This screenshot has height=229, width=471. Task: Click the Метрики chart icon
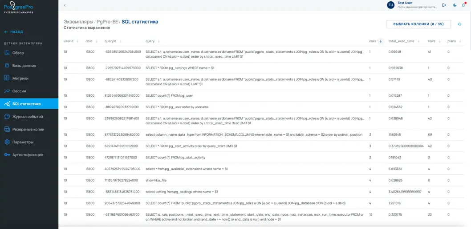(x=7, y=78)
